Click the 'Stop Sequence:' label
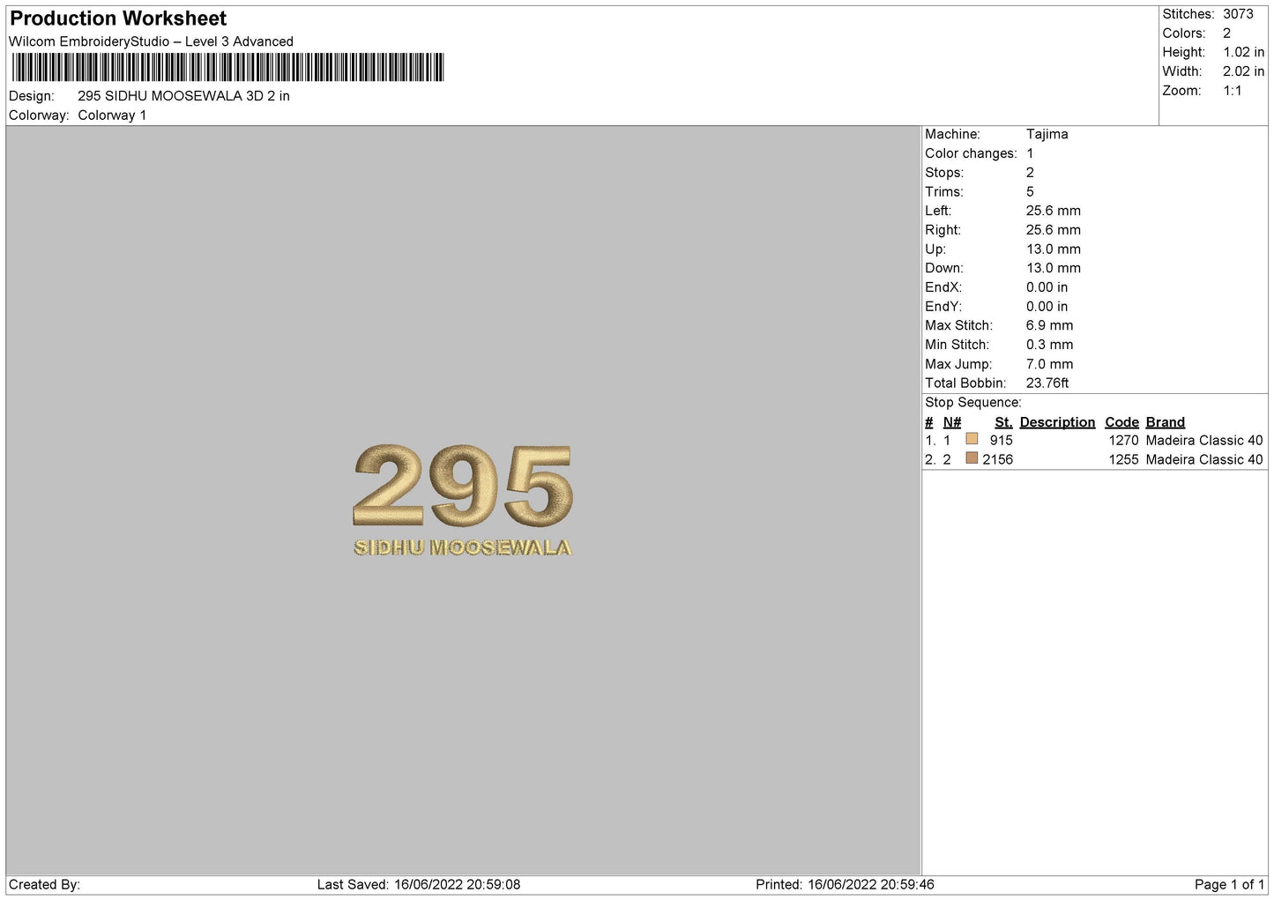The height and width of the screenshot is (900, 1274). (x=972, y=403)
